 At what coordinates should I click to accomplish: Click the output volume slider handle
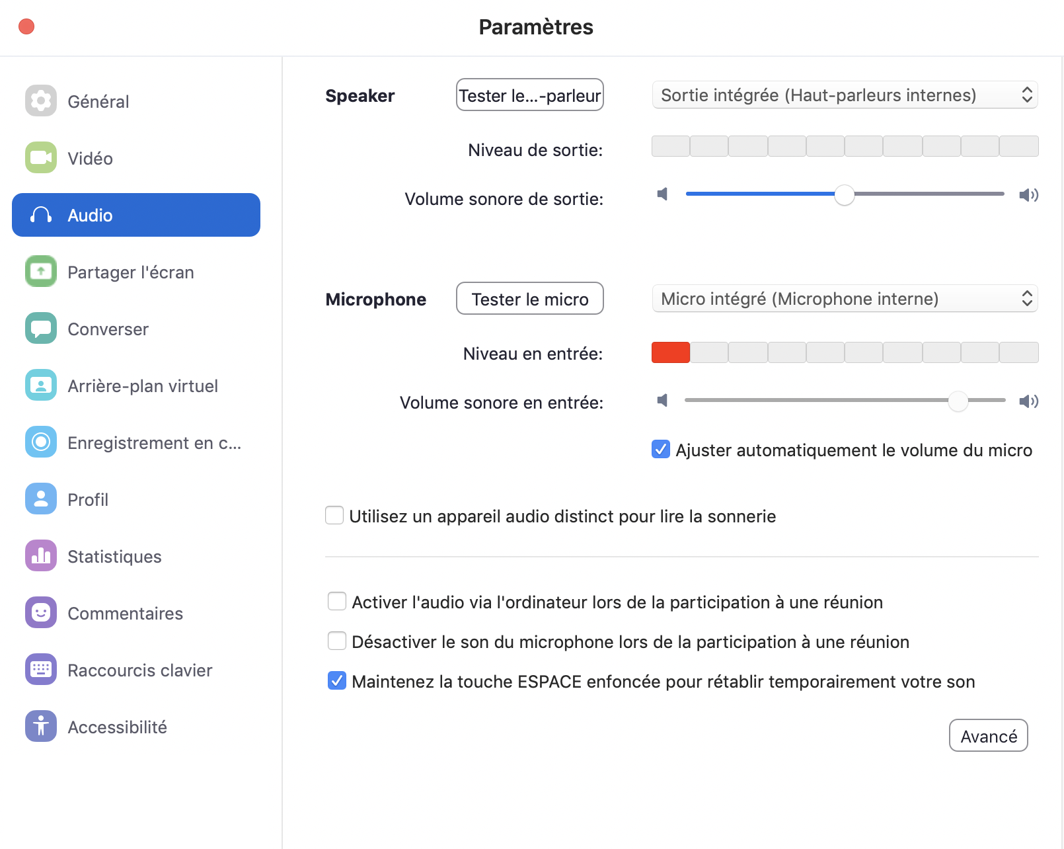pos(844,195)
